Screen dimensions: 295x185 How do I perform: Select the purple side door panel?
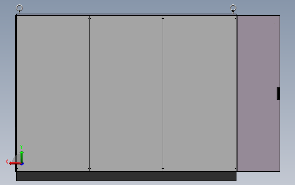point(259,94)
